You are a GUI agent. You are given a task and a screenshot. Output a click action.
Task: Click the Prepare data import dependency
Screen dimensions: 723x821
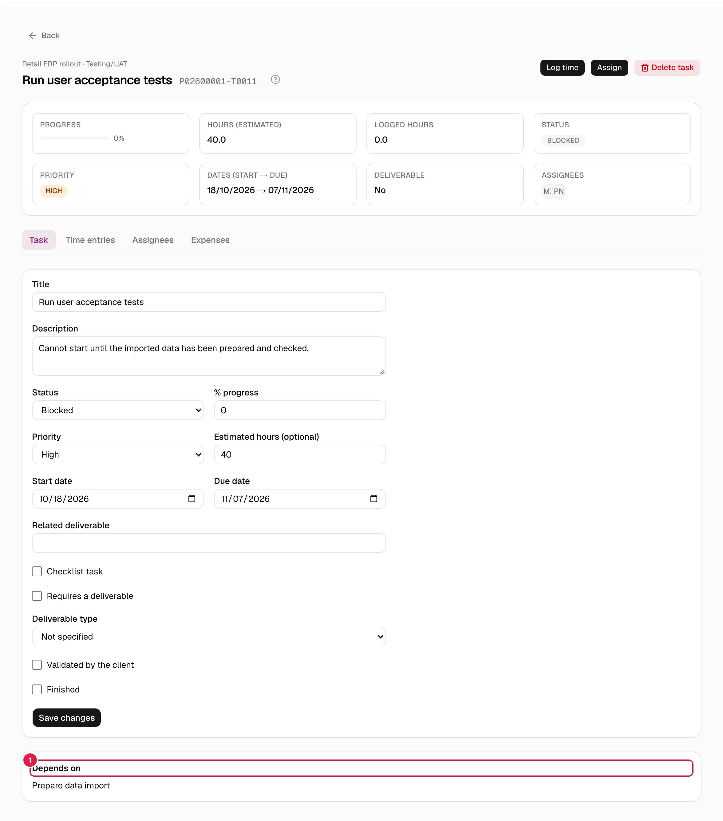[x=71, y=785]
